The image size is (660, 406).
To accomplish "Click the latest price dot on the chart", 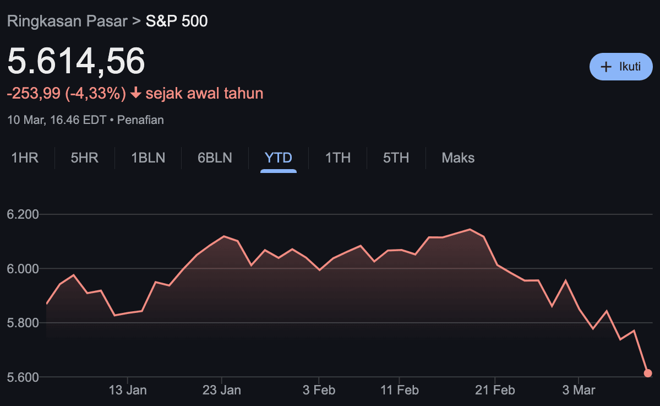I will pos(648,373).
